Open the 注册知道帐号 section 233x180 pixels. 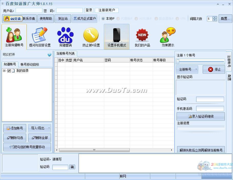[x=14, y=37]
